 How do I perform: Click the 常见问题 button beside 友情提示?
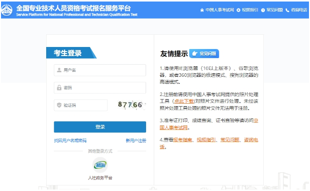pos(204,54)
